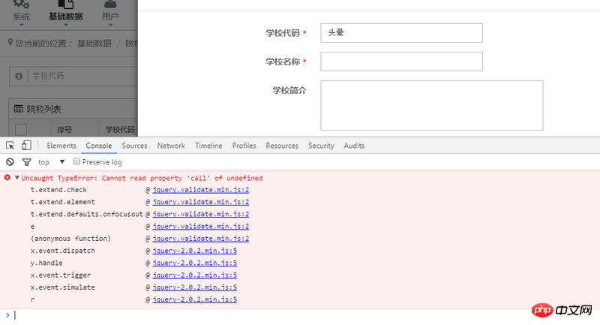Switch to the Resources tab
The width and height of the screenshot is (600, 325).
[x=282, y=146]
